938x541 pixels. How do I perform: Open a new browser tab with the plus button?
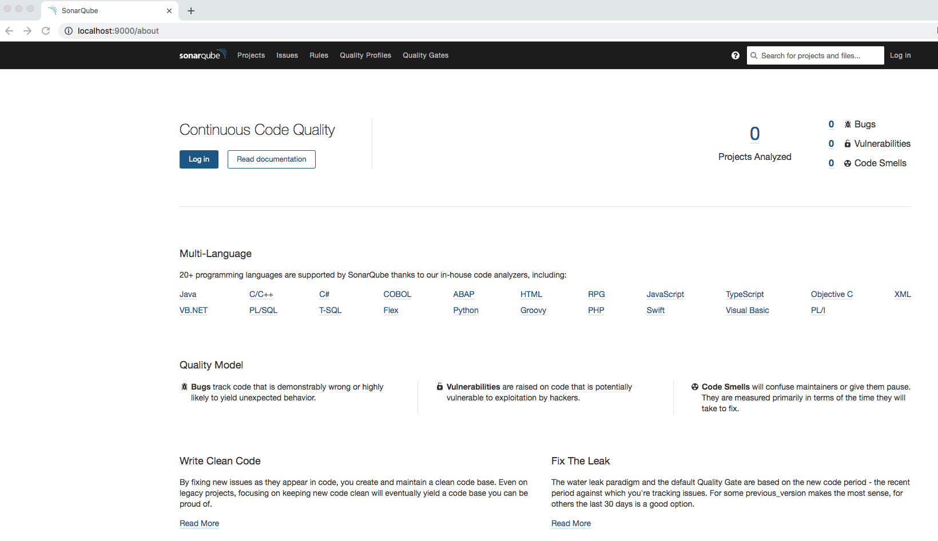191,11
